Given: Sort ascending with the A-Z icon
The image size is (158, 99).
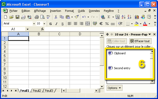Looking at the screenshot, I should [123, 17].
